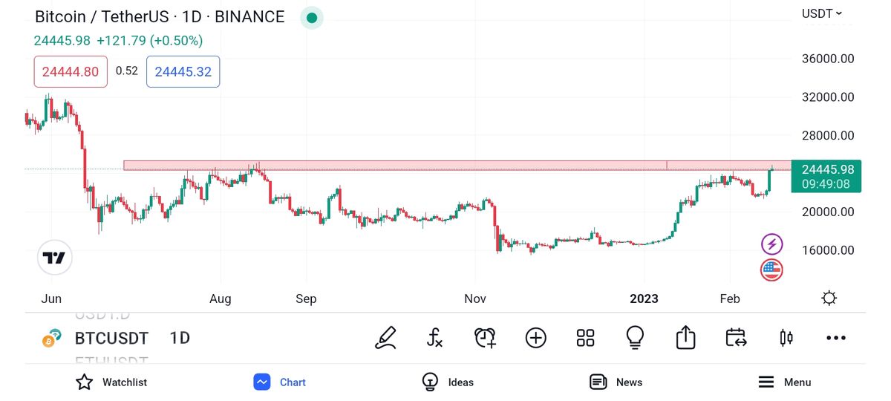Toggle the purple lightning events indicator

(x=772, y=244)
